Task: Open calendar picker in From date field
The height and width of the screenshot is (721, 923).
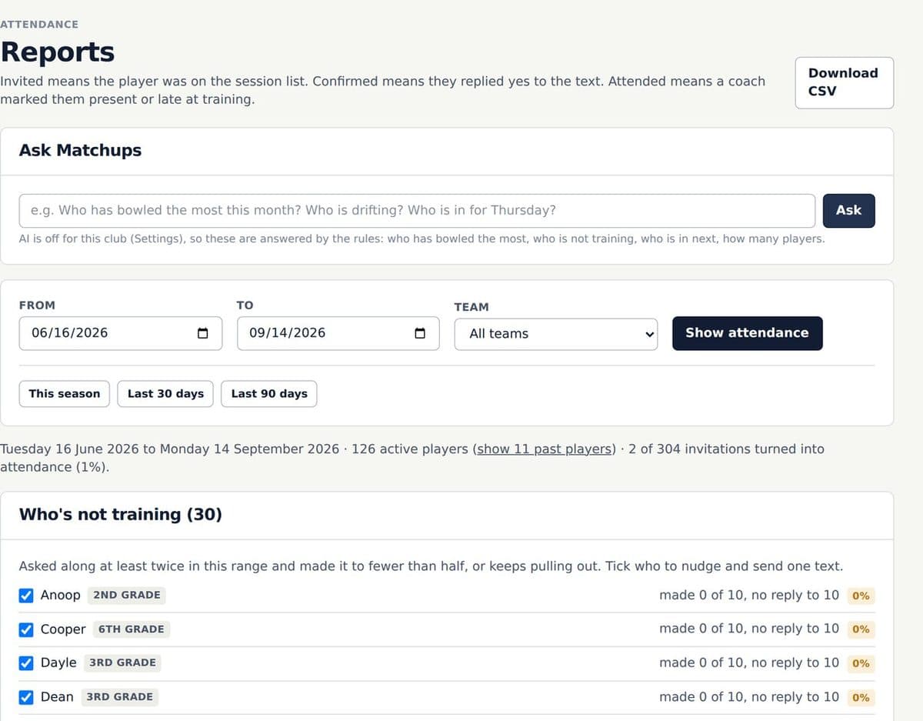Action: point(203,333)
